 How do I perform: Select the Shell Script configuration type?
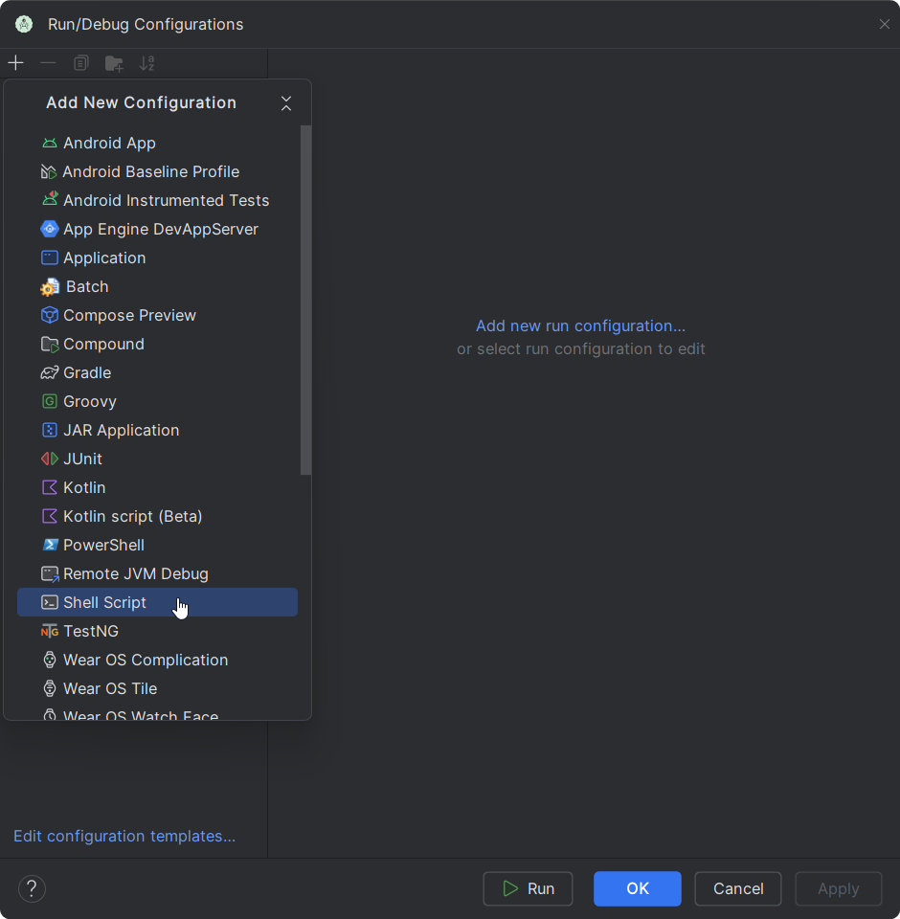tap(157, 602)
